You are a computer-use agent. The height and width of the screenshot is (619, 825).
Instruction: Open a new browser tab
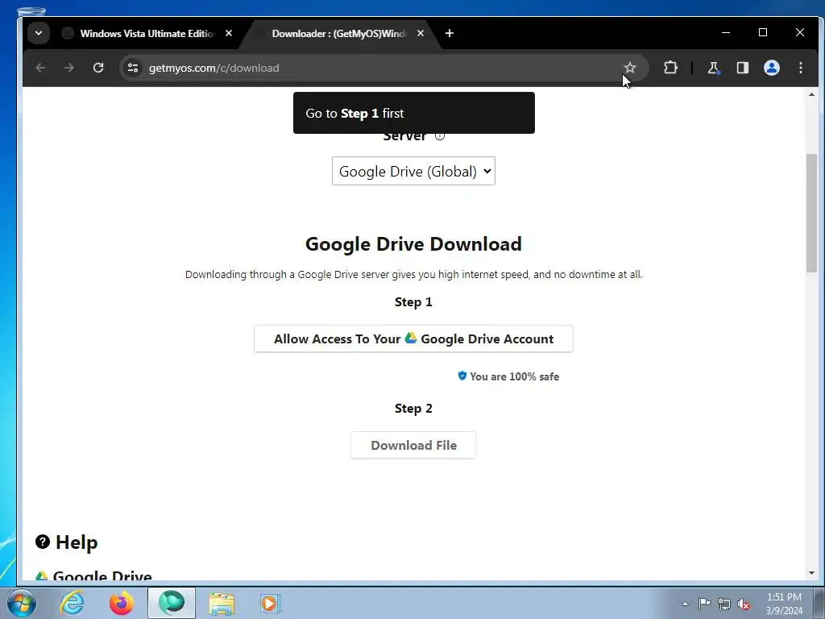click(450, 33)
